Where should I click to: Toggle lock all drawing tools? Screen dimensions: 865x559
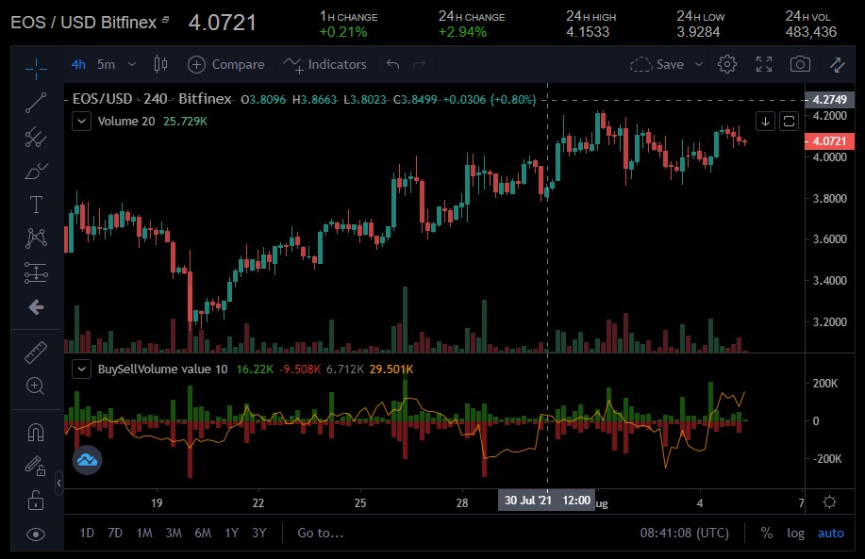point(36,500)
